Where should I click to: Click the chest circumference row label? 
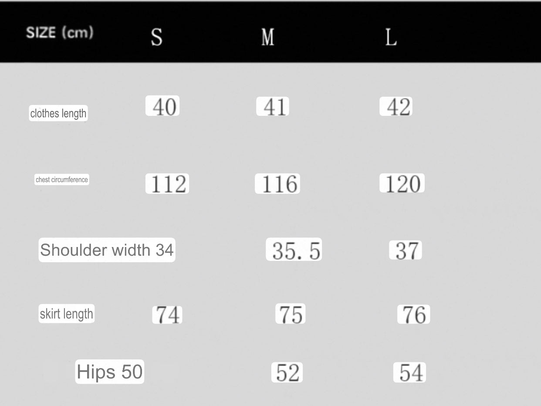pos(62,179)
